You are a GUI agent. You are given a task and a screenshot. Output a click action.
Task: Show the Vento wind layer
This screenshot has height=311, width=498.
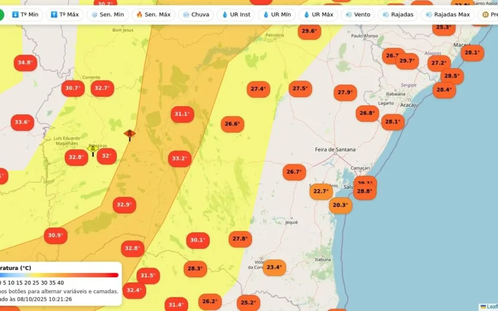[358, 15]
